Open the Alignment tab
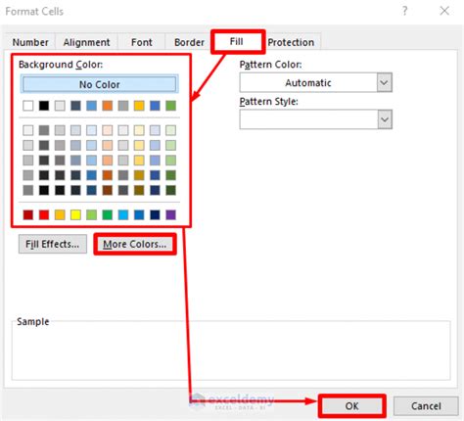The width and height of the screenshot is (464, 421). point(86,42)
